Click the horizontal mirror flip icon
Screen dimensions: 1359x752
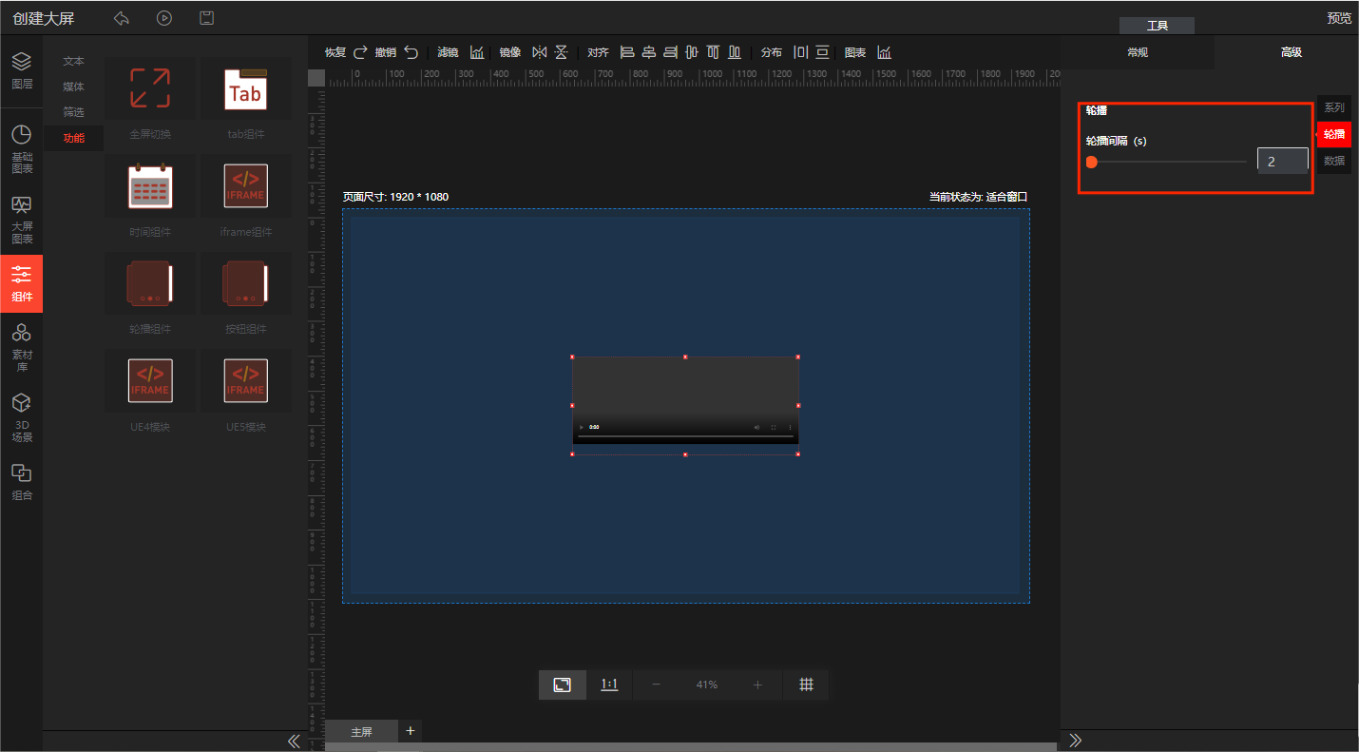540,52
